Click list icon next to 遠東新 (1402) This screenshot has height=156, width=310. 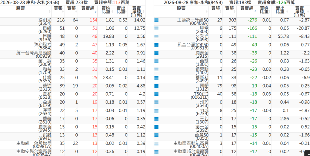(156, 69)
